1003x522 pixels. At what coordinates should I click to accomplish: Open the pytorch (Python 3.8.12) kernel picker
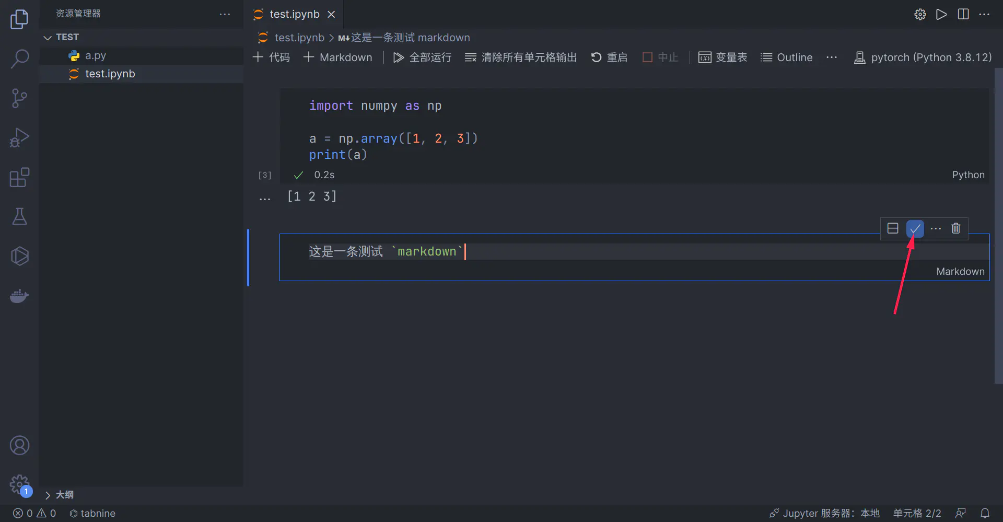(923, 57)
